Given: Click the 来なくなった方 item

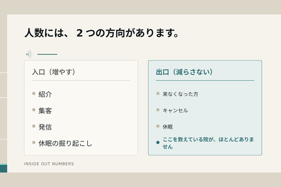Looking at the screenshot, I should point(180,94).
